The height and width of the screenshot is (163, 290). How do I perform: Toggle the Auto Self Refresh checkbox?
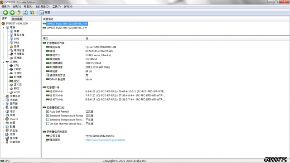pos(48,111)
